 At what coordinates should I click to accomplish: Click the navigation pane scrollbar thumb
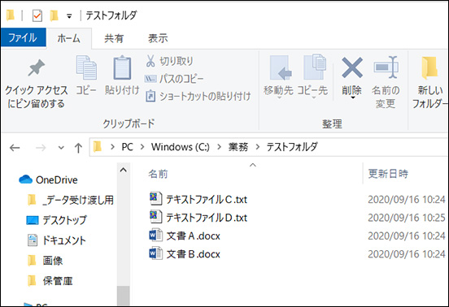pyautogui.click(x=124, y=296)
